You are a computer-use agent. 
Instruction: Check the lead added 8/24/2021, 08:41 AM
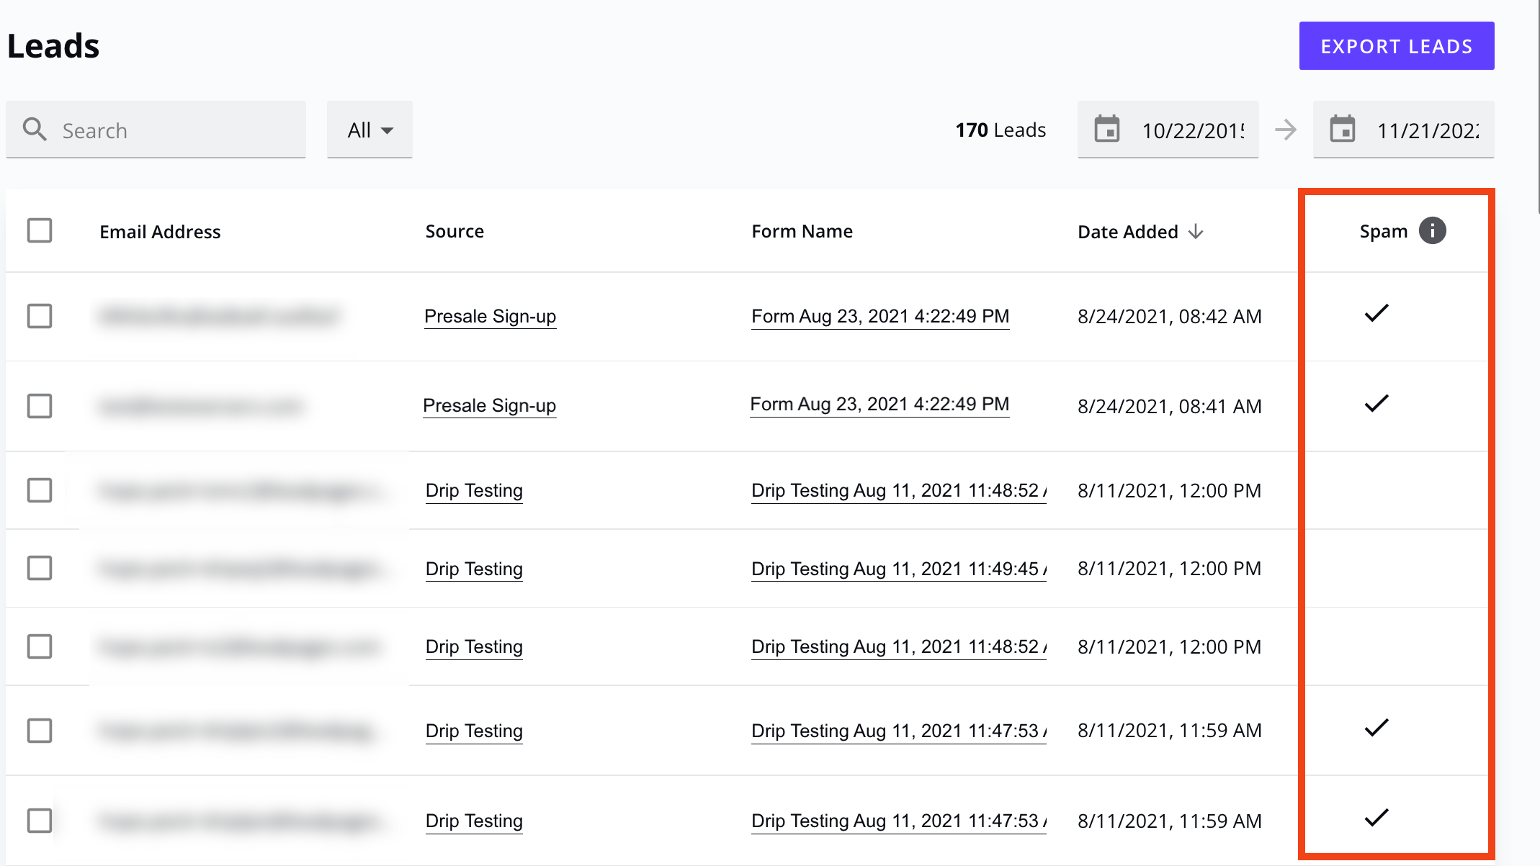40,406
